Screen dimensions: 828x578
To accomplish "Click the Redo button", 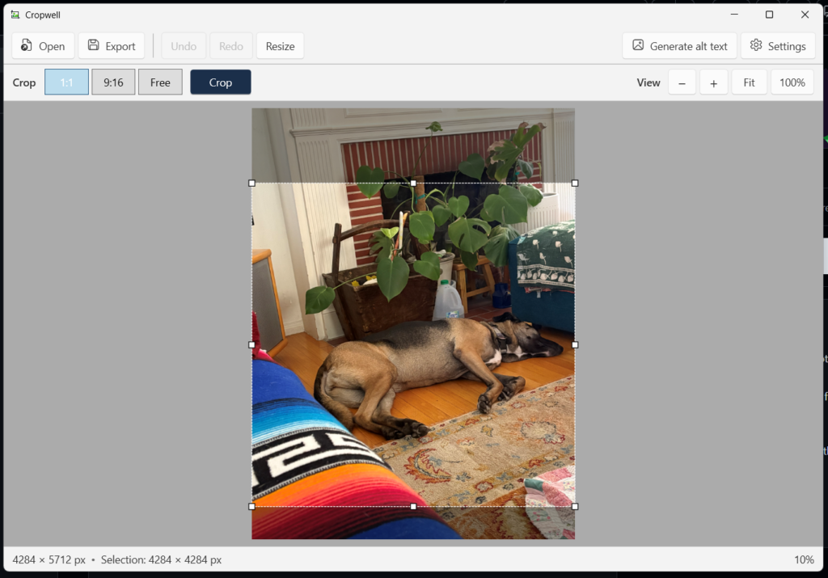I will 230,46.
